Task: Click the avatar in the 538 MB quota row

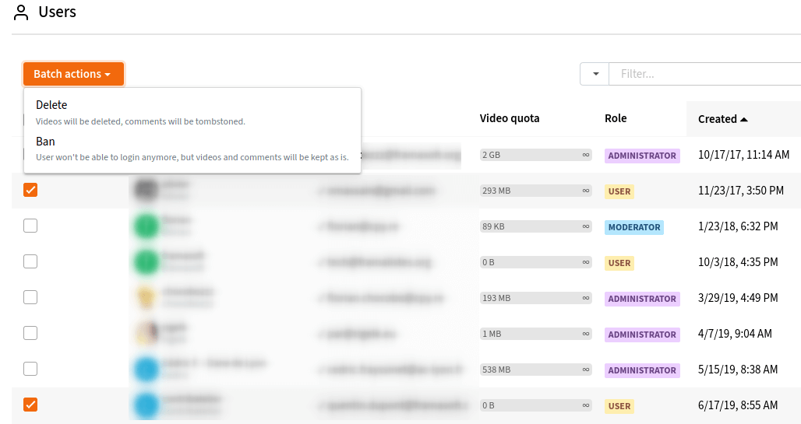Action: click(145, 370)
